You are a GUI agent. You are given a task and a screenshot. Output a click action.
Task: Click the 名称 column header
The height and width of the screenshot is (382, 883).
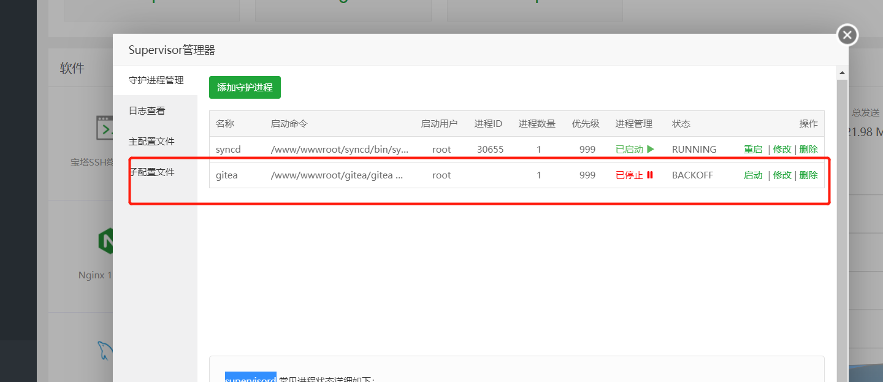pyautogui.click(x=225, y=123)
